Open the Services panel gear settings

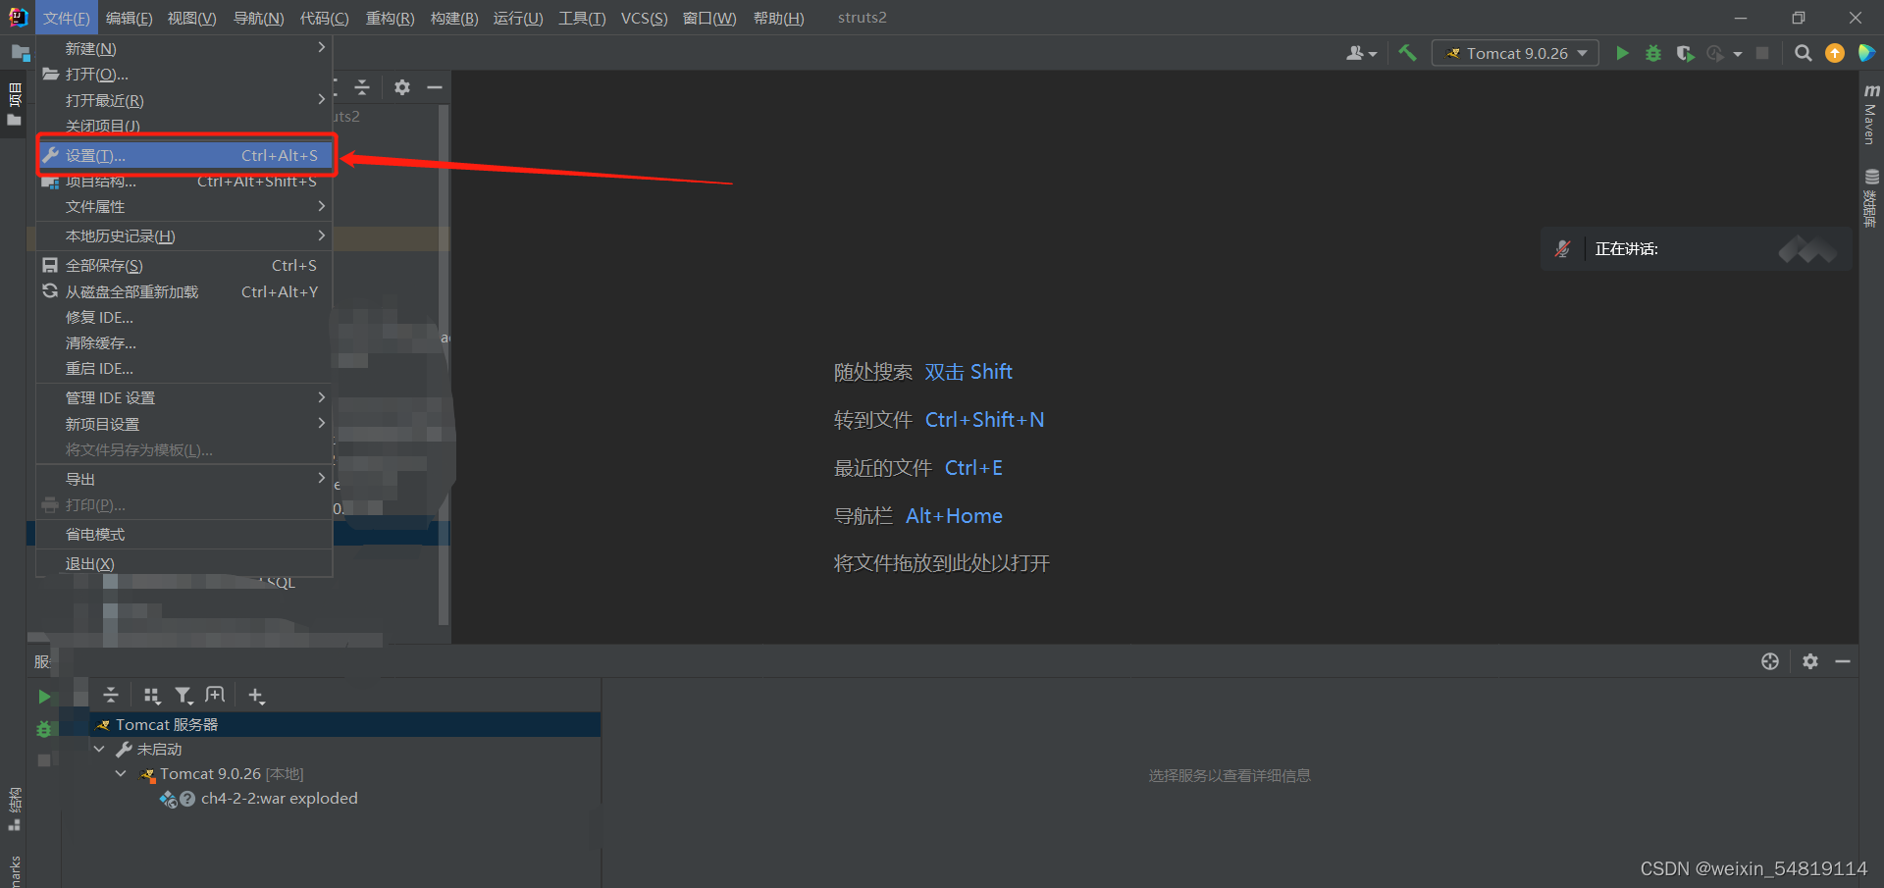[1810, 661]
